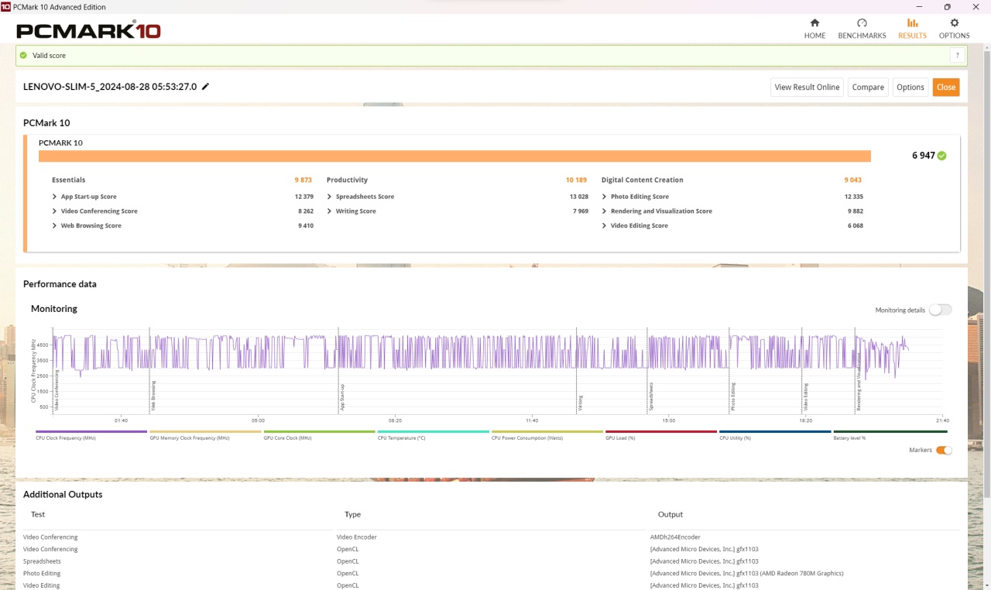Viewport: 991px width, 590px height.
Task: Select Battery level legend bar
Action: 890,432
